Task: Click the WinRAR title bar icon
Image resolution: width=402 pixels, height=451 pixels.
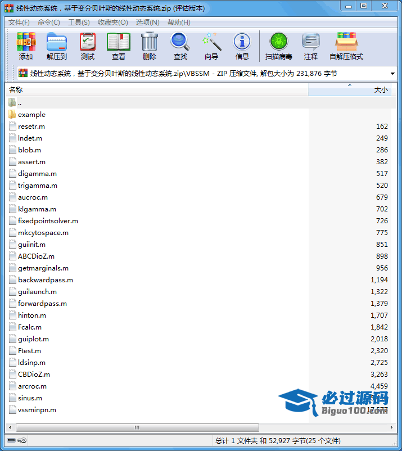Action: (x=9, y=8)
